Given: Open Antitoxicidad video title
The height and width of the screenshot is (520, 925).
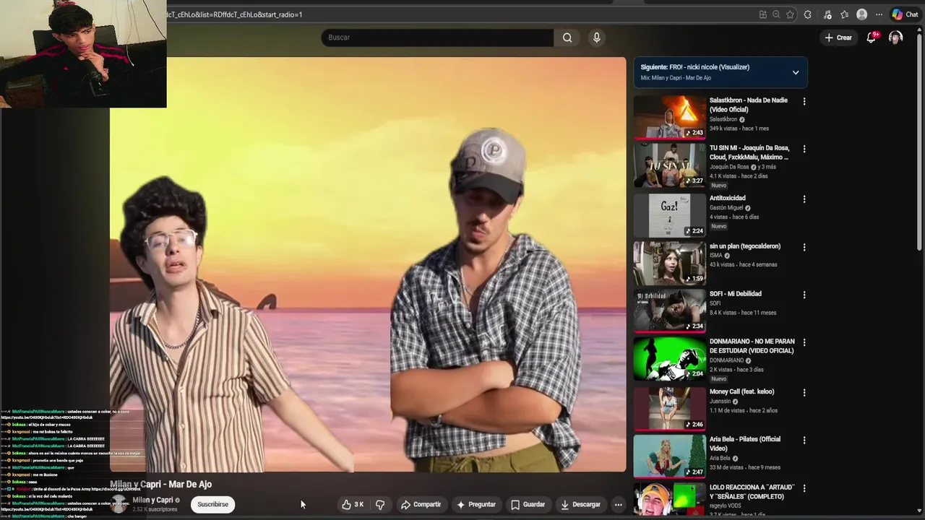Looking at the screenshot, I should (x=727, y=198).
